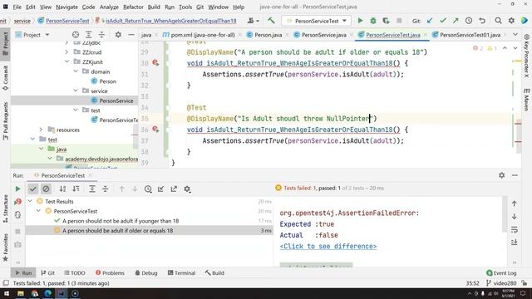532x299 pixels.
Task: Start debugging with the bug icon
Action: click(x=373, y=21)
